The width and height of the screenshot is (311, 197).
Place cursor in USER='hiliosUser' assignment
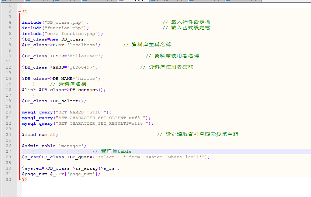(x=63, y=56)
